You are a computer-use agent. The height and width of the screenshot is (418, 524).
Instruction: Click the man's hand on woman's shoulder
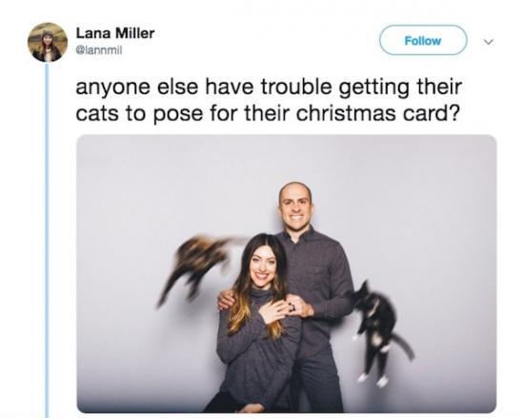tap(226, 300)
